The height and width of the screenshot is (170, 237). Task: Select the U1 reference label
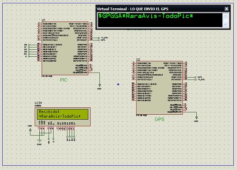pos(44,20)
